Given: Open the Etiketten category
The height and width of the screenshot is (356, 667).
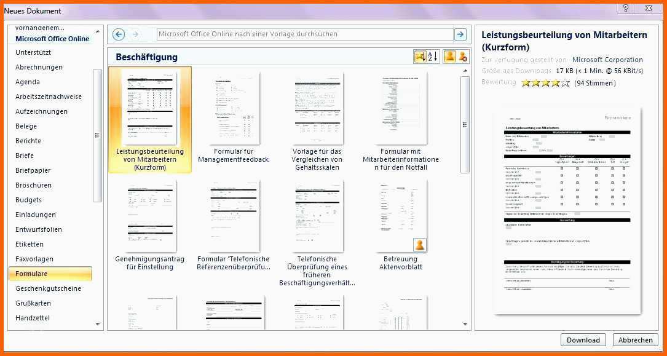Looking at the screenshot, I should click(30, 244).
